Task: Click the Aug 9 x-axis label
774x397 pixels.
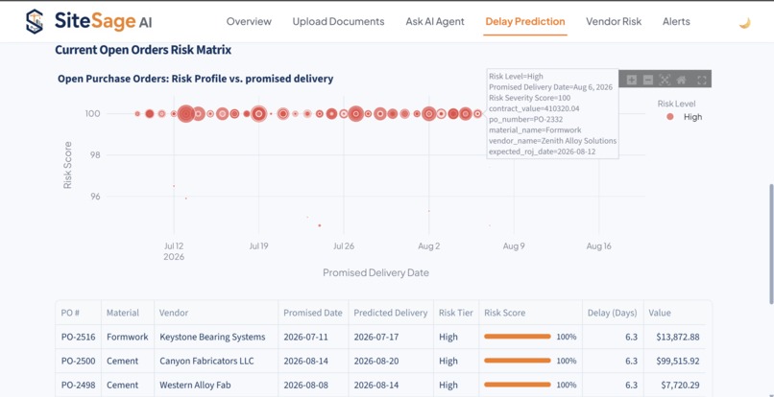Action: tap(514, 246)
